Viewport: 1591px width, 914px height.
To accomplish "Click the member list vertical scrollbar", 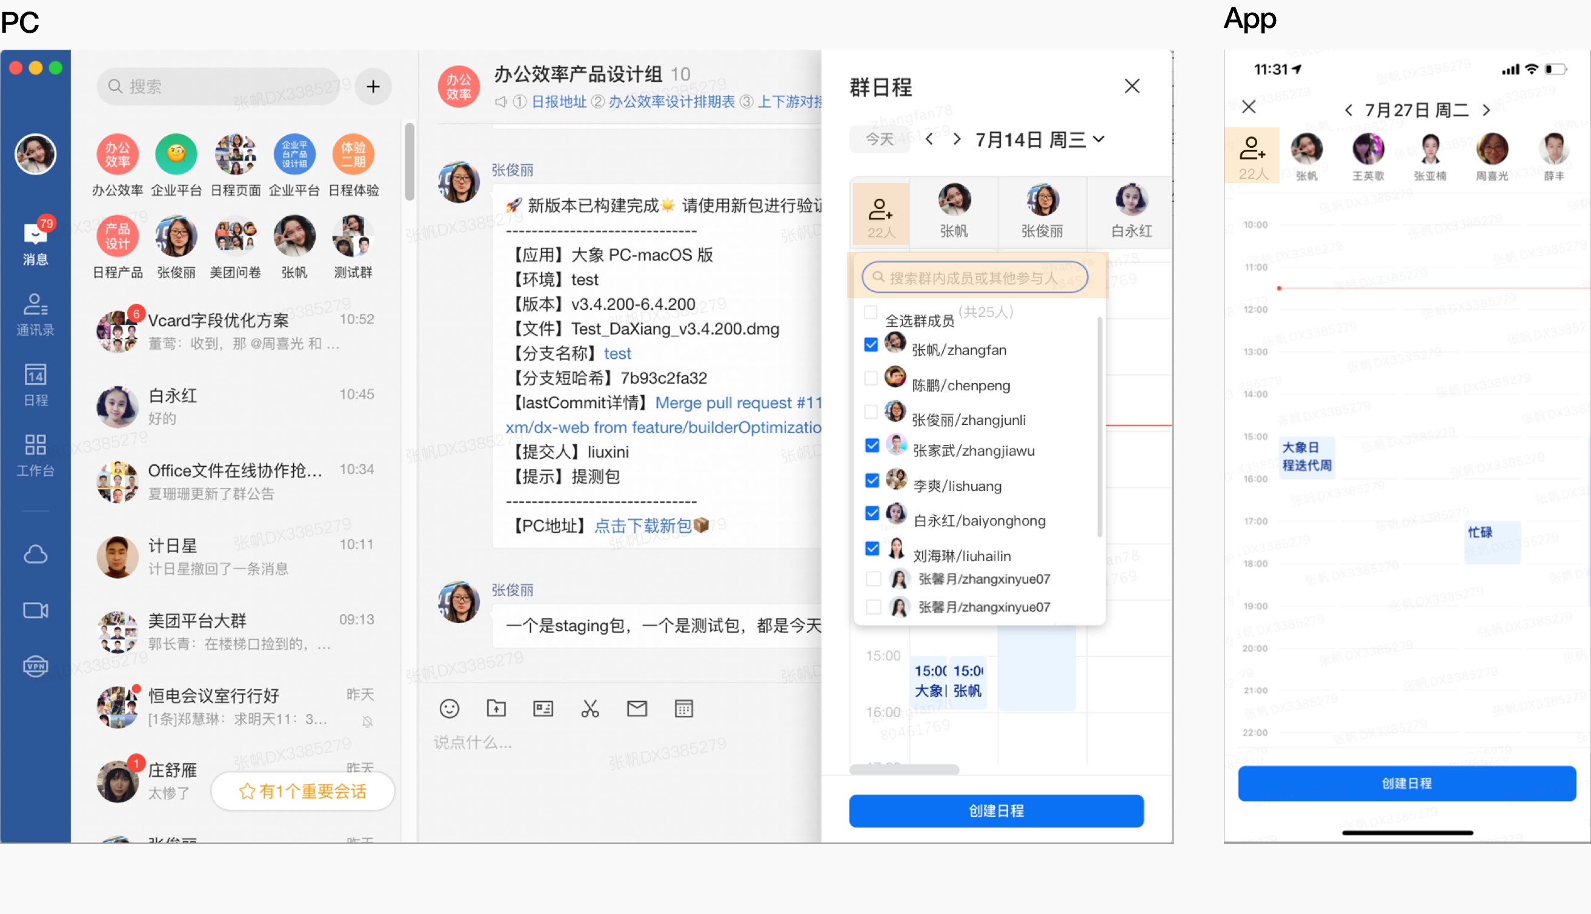I will (x=1099, y=427).
